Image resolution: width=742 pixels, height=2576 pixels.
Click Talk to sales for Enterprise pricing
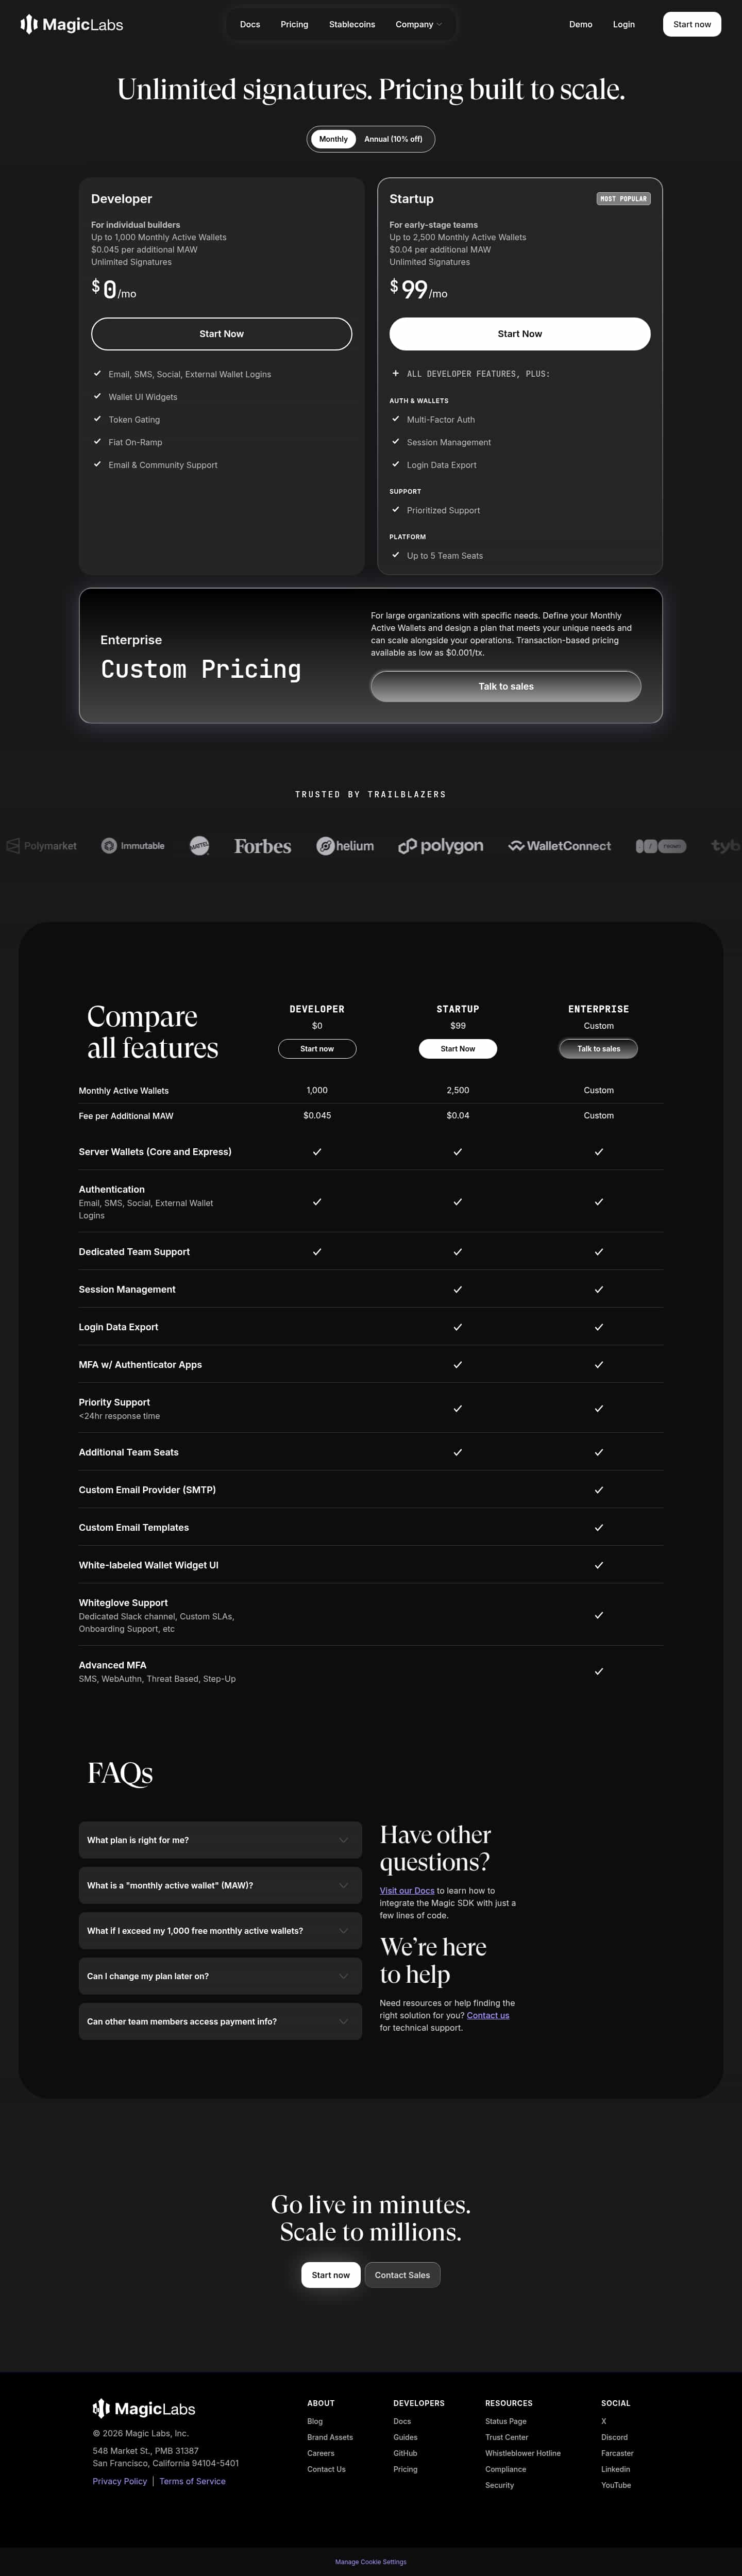(x=506, y=686)
